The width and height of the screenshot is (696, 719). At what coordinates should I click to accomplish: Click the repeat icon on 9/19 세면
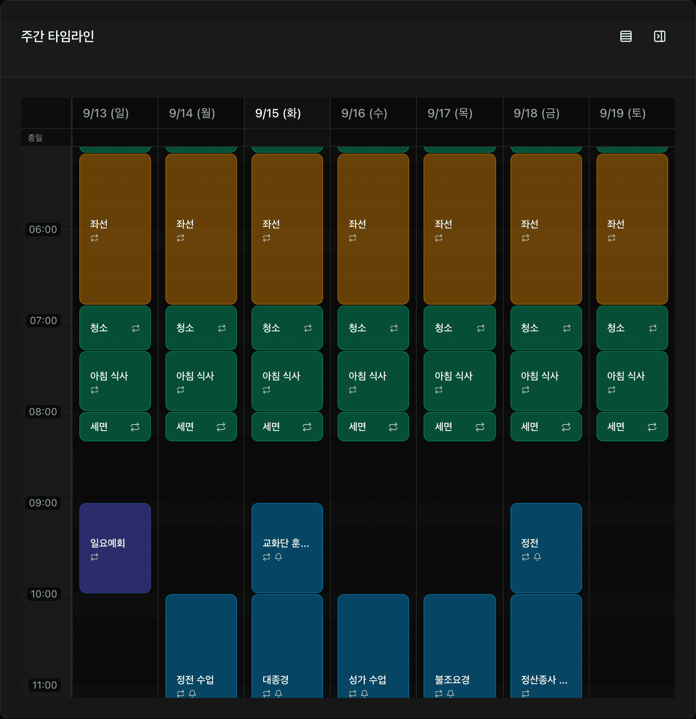(x=652, y=427)
